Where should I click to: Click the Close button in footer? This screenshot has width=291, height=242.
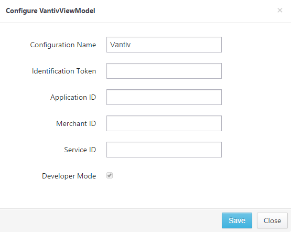click(x=272, y=220)
